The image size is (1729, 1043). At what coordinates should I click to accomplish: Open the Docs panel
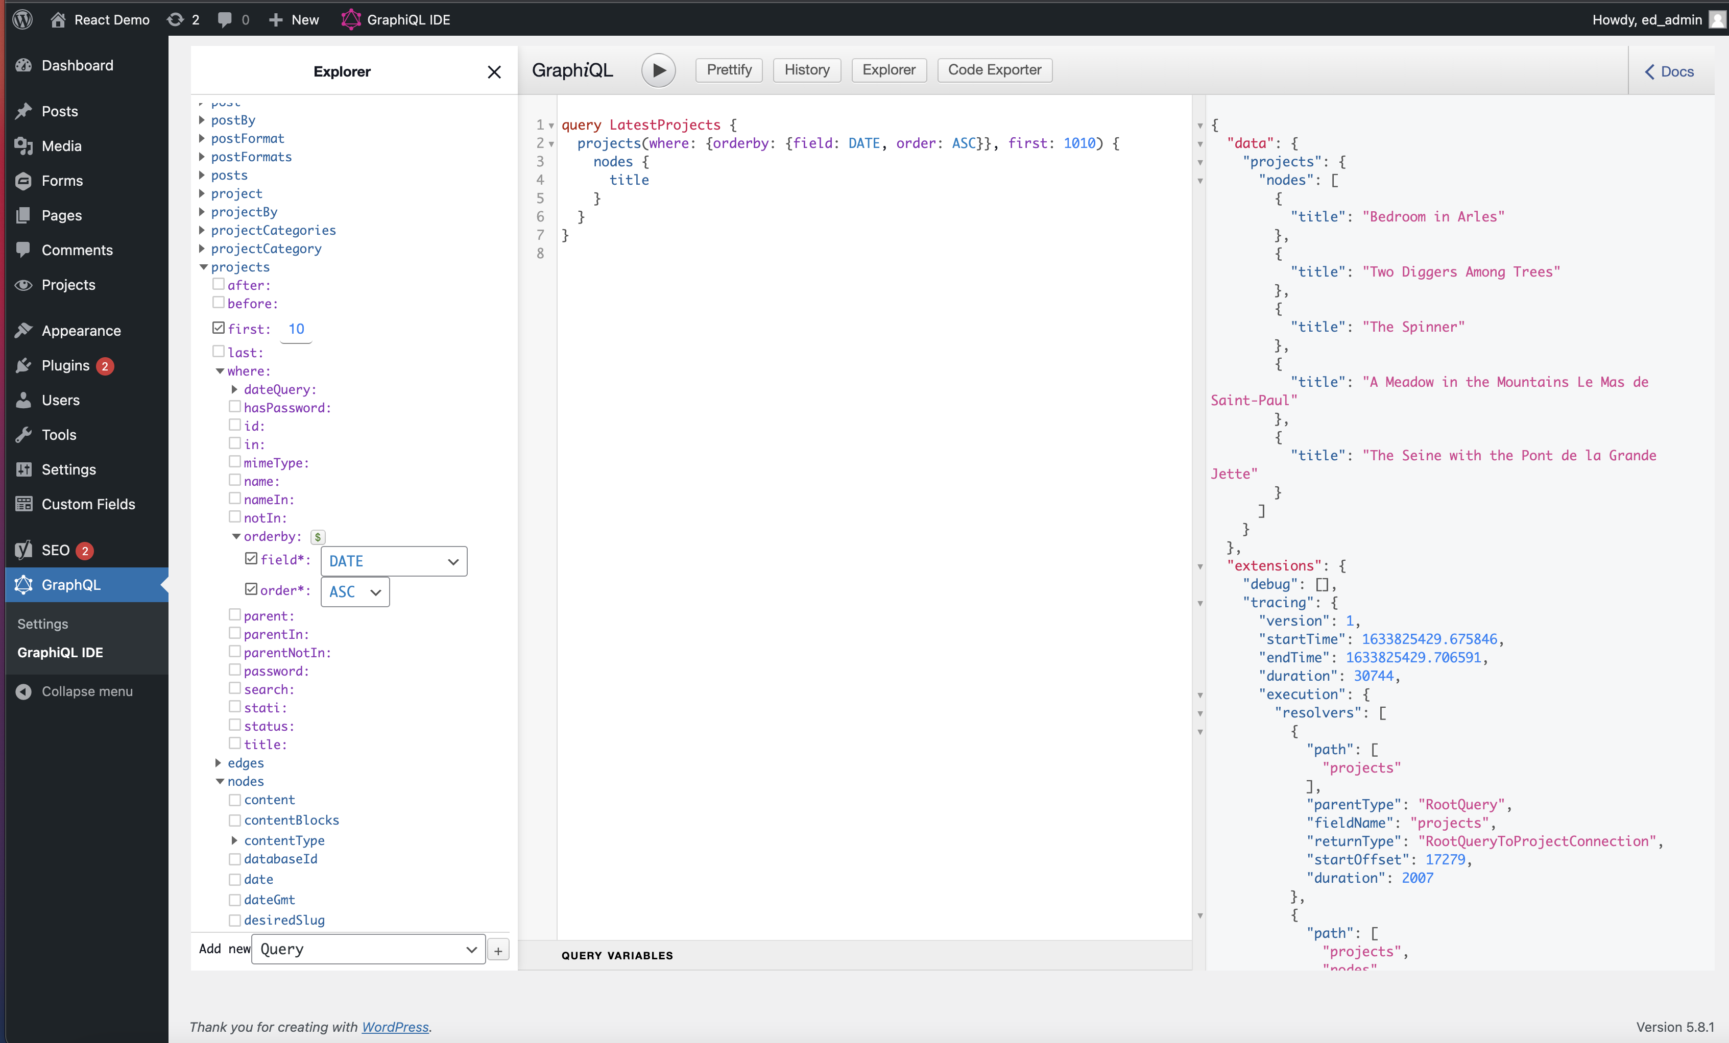(1671, 71)
